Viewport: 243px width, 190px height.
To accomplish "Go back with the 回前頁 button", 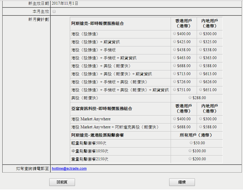I will tap(62, 182).
